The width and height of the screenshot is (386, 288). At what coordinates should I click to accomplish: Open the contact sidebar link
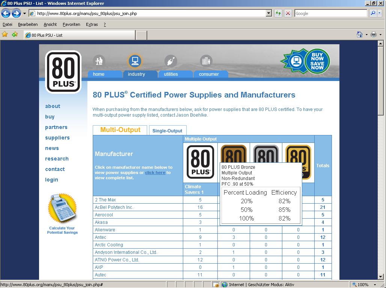pos(55,169)
